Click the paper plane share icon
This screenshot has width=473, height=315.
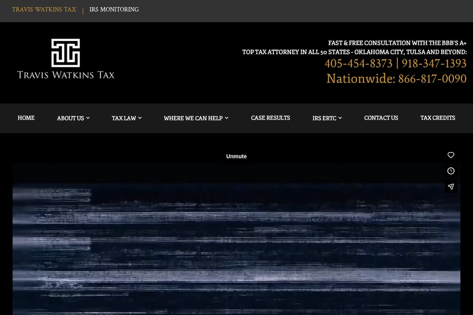pyautogui.click(x=451, y=187)
